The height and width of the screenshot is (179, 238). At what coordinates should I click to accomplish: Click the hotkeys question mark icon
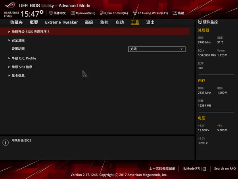pyautogui.click(x=175, y=13)
